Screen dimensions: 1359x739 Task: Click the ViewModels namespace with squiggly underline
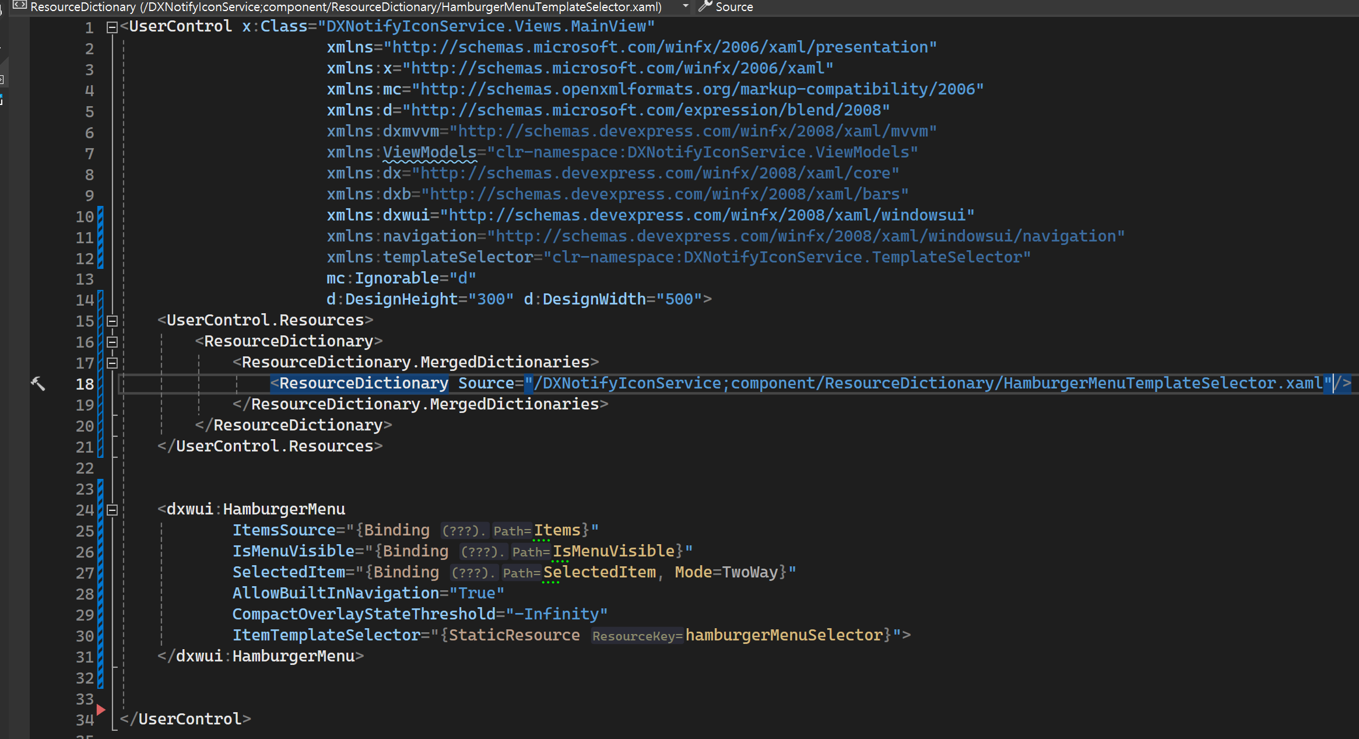tap(430, 152)
